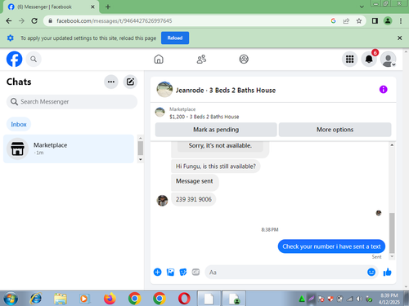409x306 pixels.
Task: Click the Facebook logo icon
Action: (x=14, y=59)
